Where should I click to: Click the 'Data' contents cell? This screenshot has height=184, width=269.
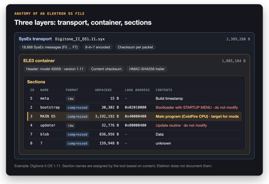(160, 134)
